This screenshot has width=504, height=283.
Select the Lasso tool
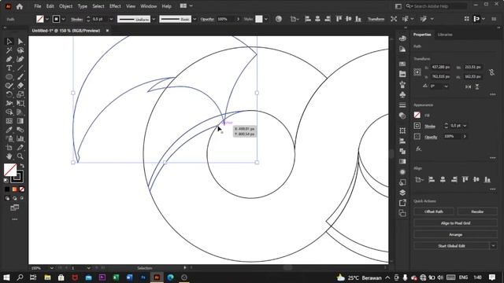20,50
